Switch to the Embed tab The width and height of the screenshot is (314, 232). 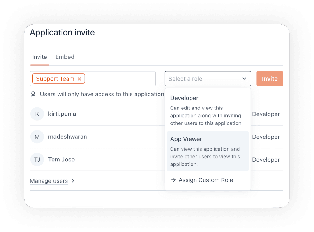65,57
